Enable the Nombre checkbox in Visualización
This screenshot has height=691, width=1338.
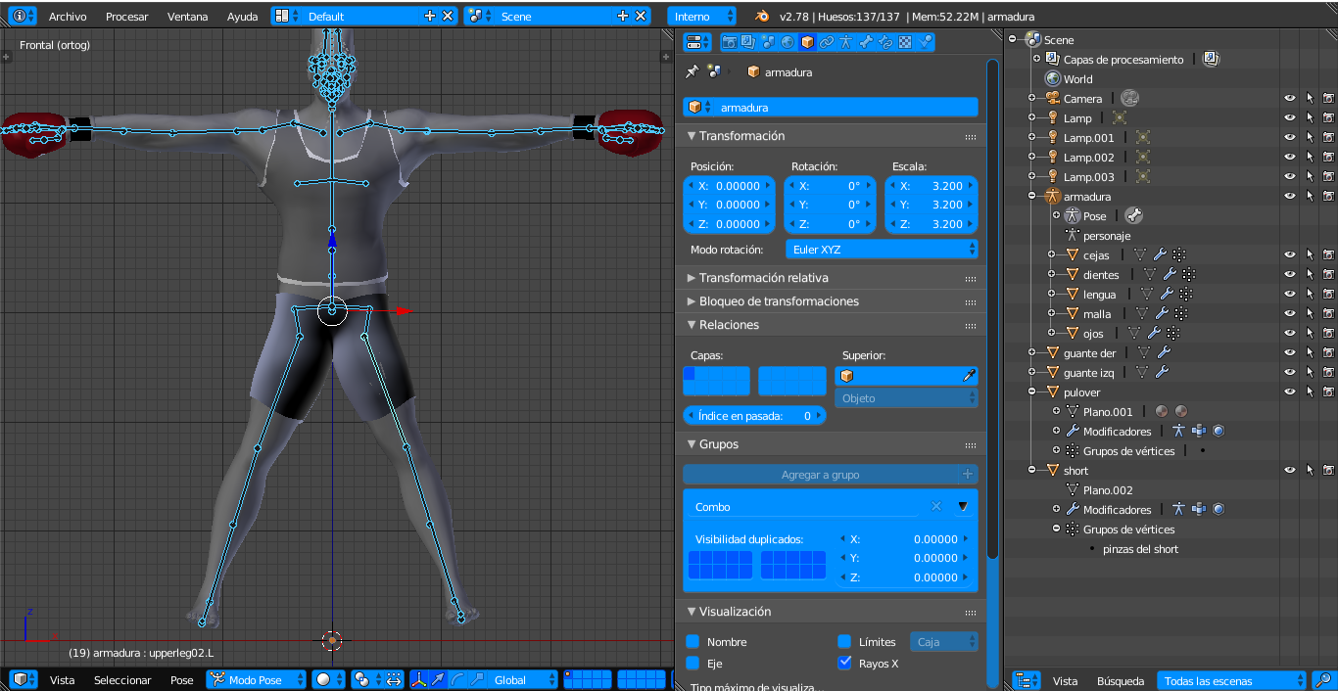tap(693, 642)
